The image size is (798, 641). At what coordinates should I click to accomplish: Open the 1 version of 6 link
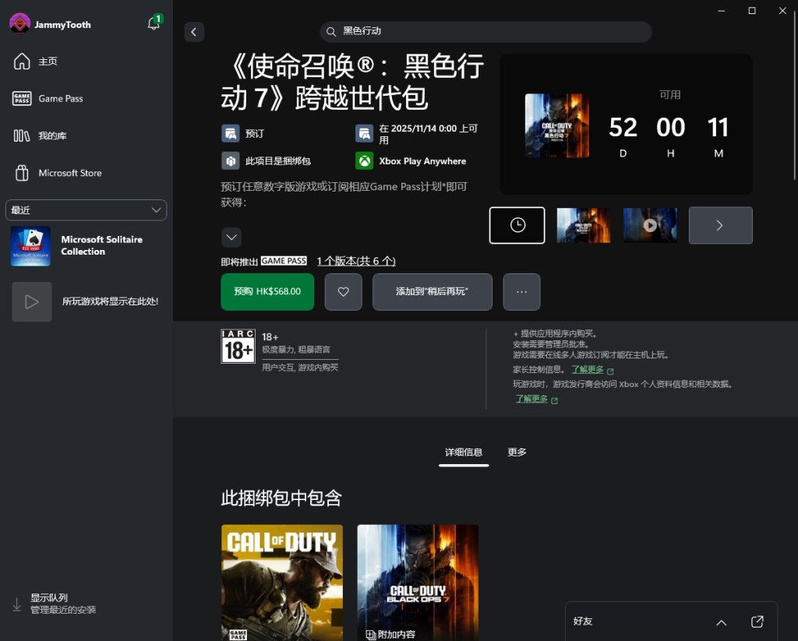click(x=356, y=262)
